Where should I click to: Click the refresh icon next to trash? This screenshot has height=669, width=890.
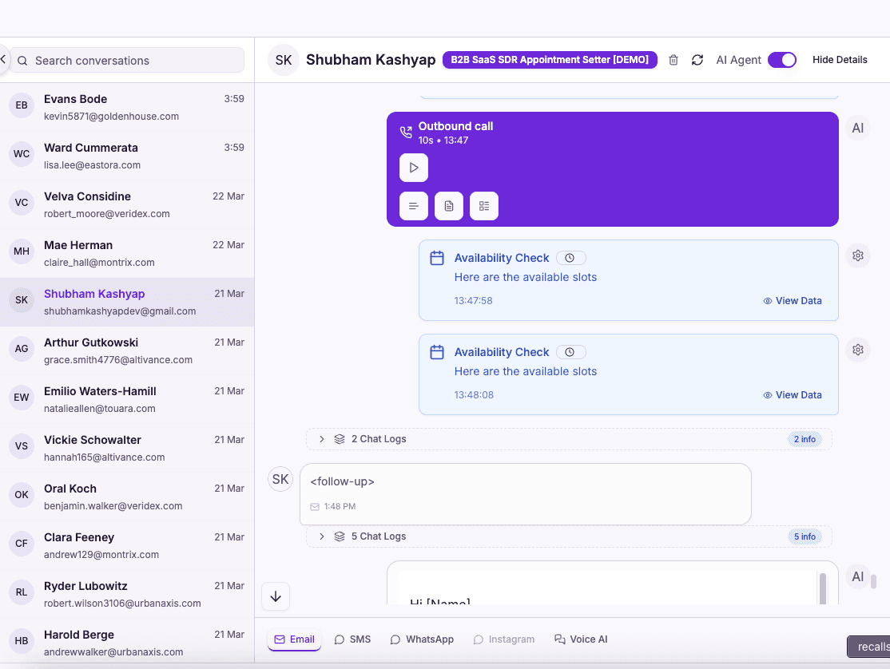[x=697, y=59]
